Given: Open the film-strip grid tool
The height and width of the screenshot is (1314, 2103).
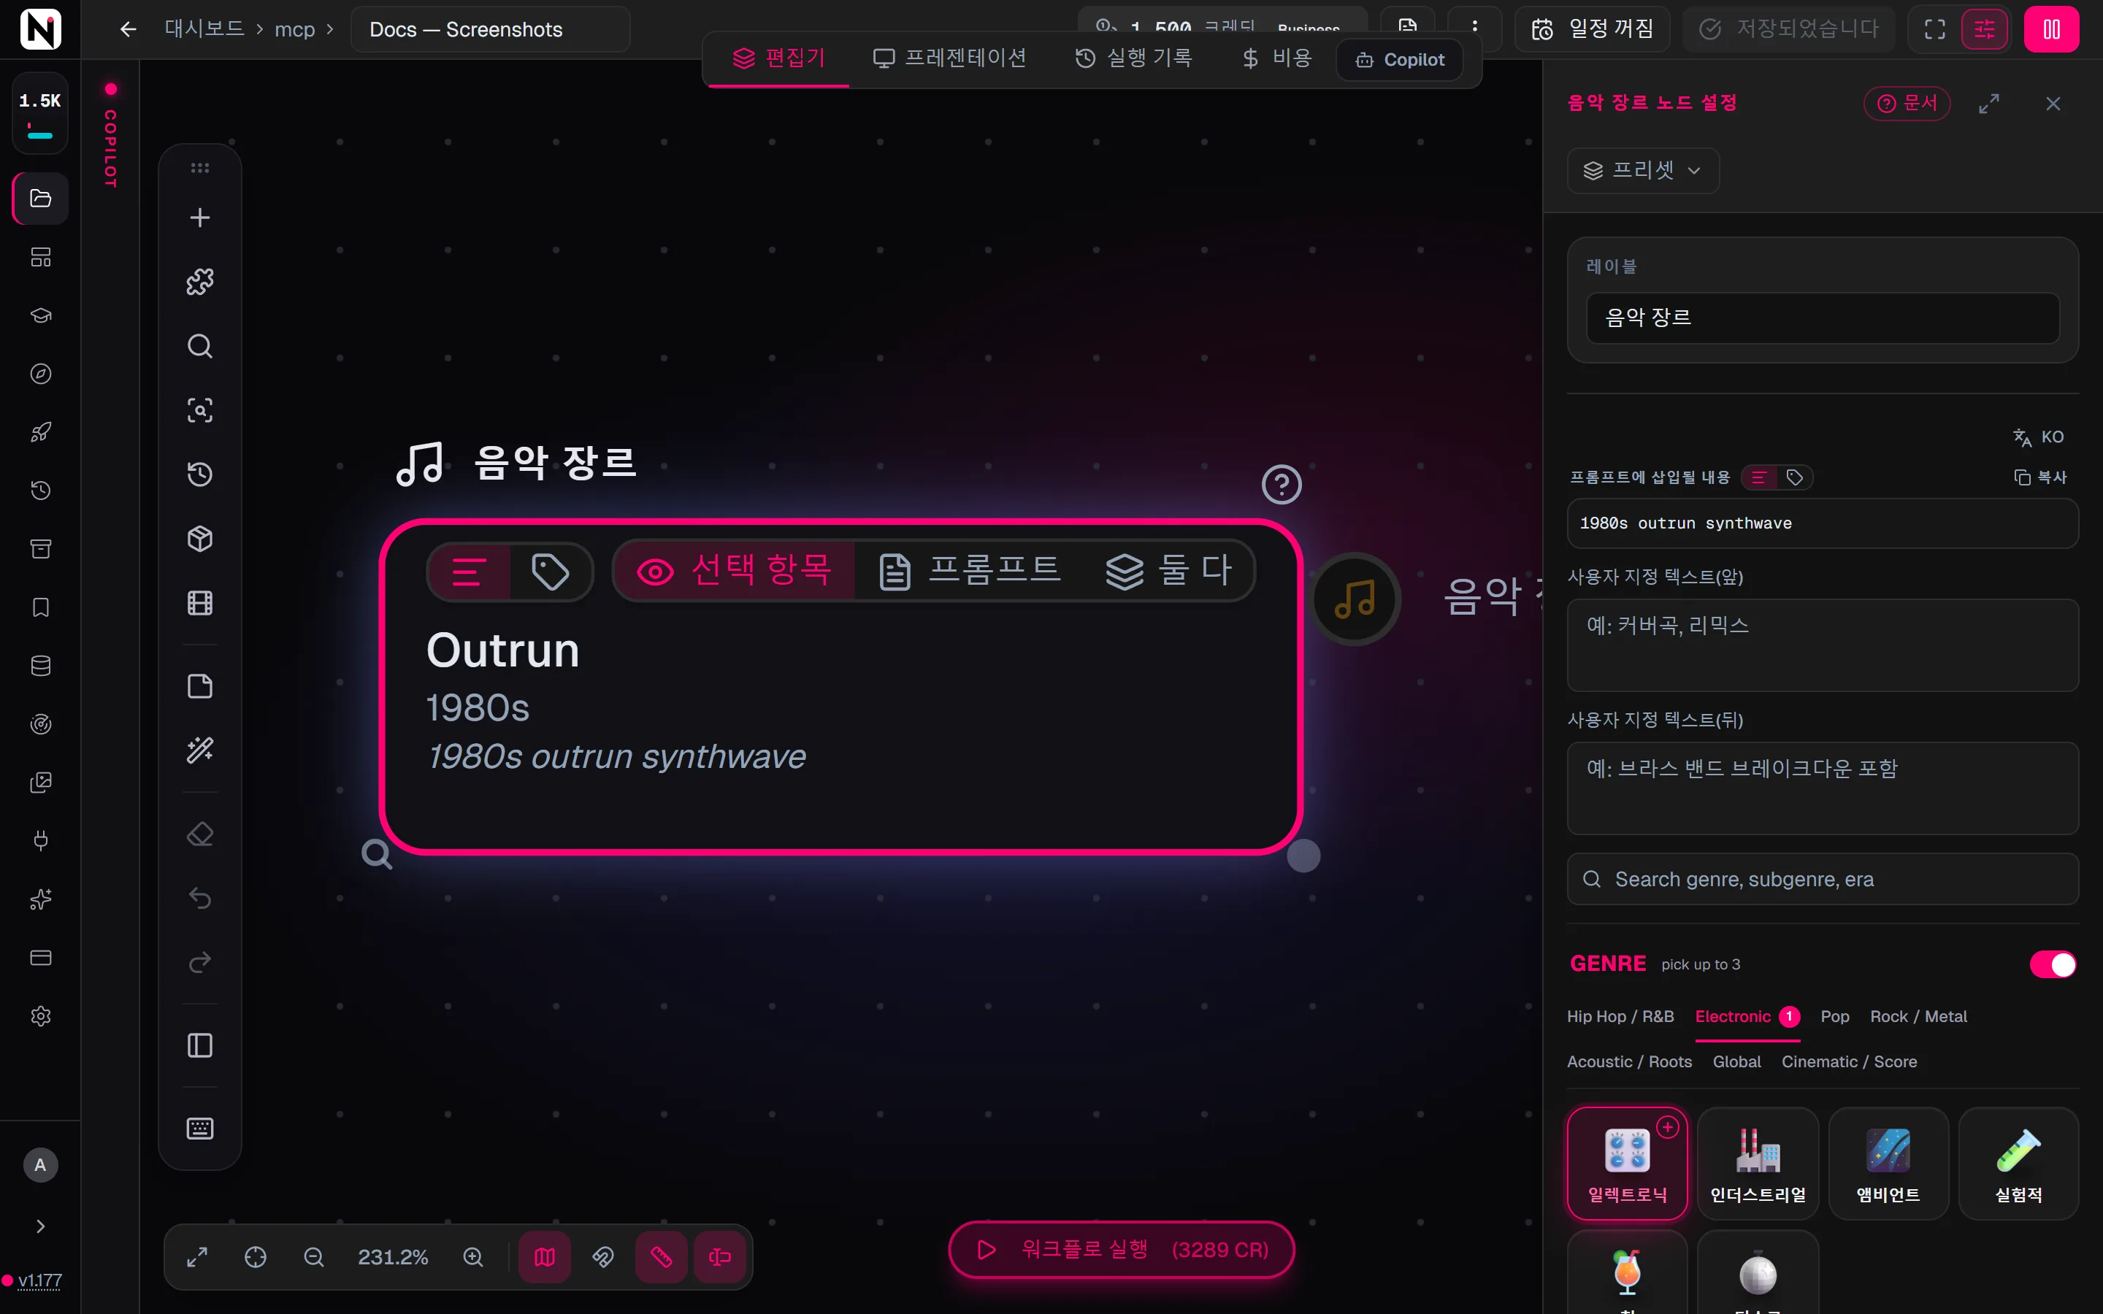Looking at the screenshot, I should click(200, 603).
